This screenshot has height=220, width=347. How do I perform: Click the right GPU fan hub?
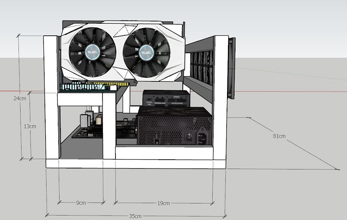[x=146, y=52]
